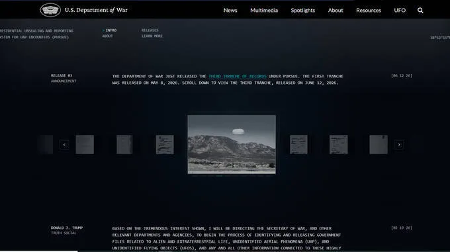Click the [06 12 26] date stamp
Screen dimensions: 450x252
[x=402, y=75]
